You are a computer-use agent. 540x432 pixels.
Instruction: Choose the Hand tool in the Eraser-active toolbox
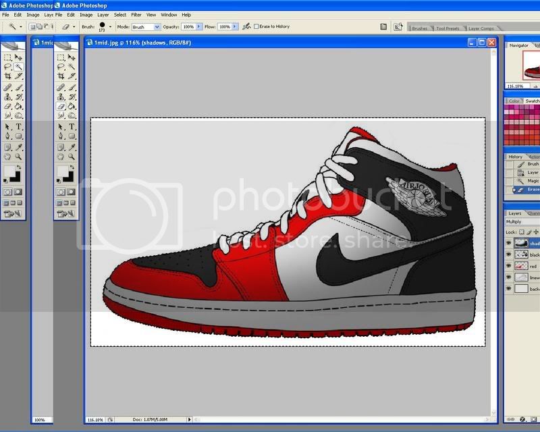click(61, 157)
